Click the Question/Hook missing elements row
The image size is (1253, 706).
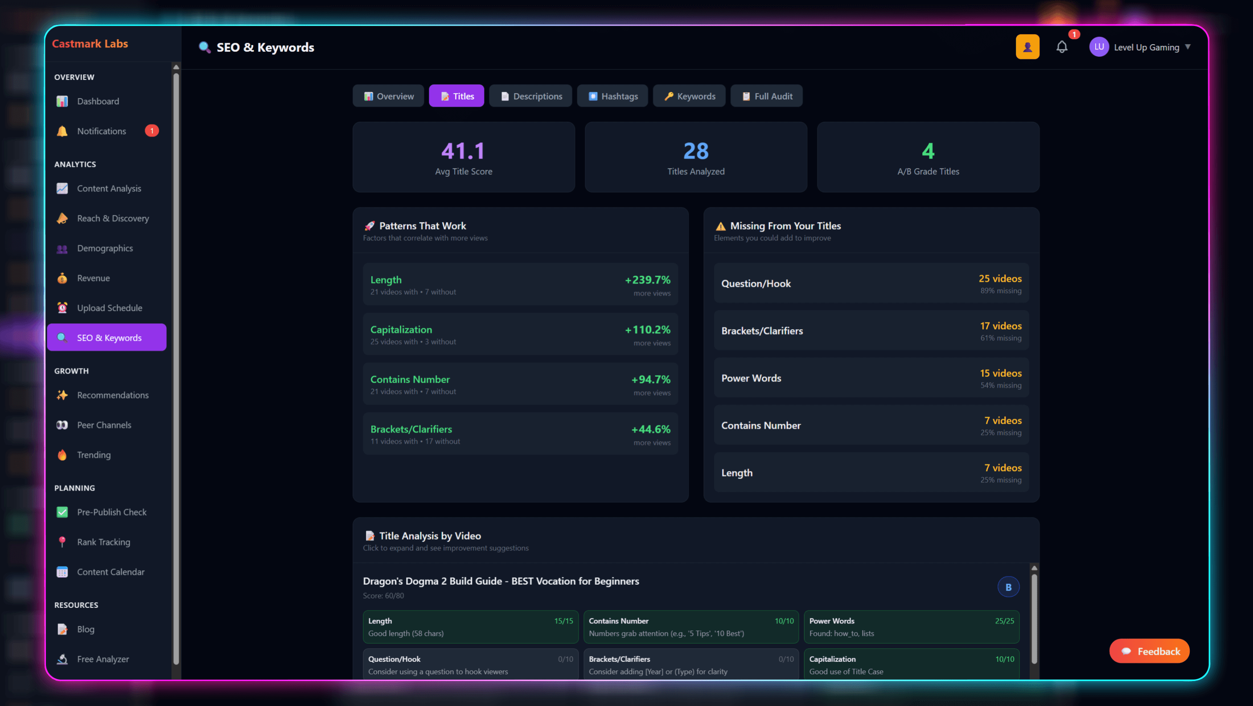[871, 284]
